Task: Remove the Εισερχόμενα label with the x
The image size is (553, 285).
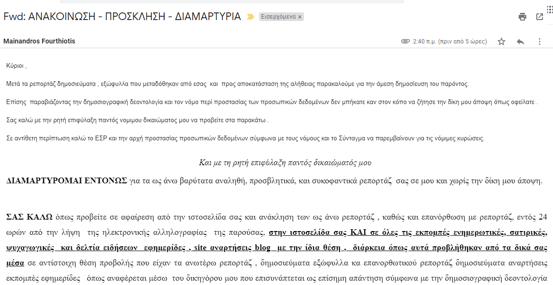Action: (x=300, y=17)
